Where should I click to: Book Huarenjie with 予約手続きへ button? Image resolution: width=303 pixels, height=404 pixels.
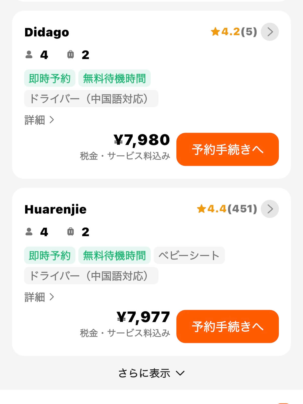tap(227, 326)
